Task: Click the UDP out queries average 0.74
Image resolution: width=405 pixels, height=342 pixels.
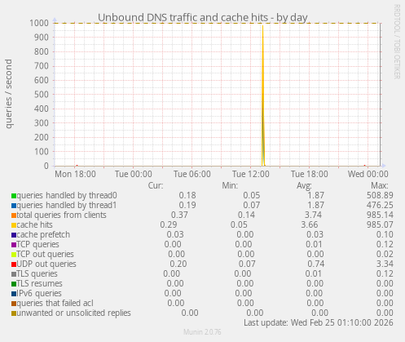Action: click(x=316, y=264)
